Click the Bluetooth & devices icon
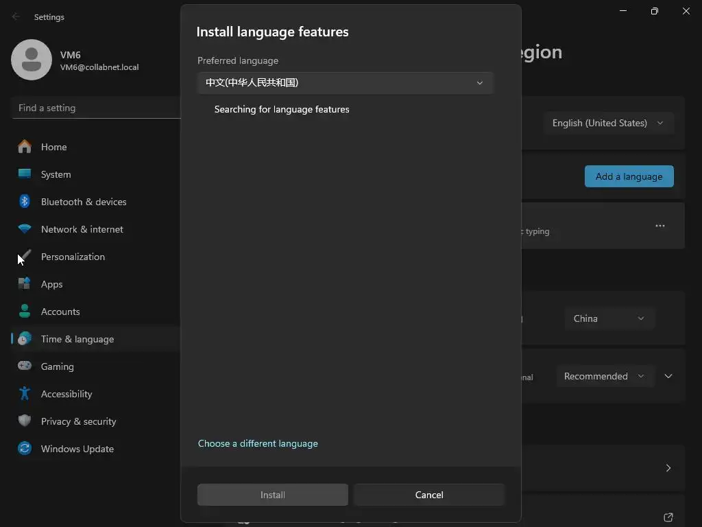This screenshot has height=527, width=702. pos(25,202)
